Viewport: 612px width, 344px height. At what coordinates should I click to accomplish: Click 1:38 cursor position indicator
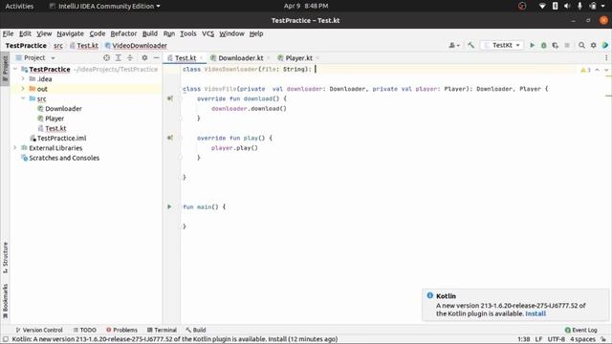click(523, 339)
